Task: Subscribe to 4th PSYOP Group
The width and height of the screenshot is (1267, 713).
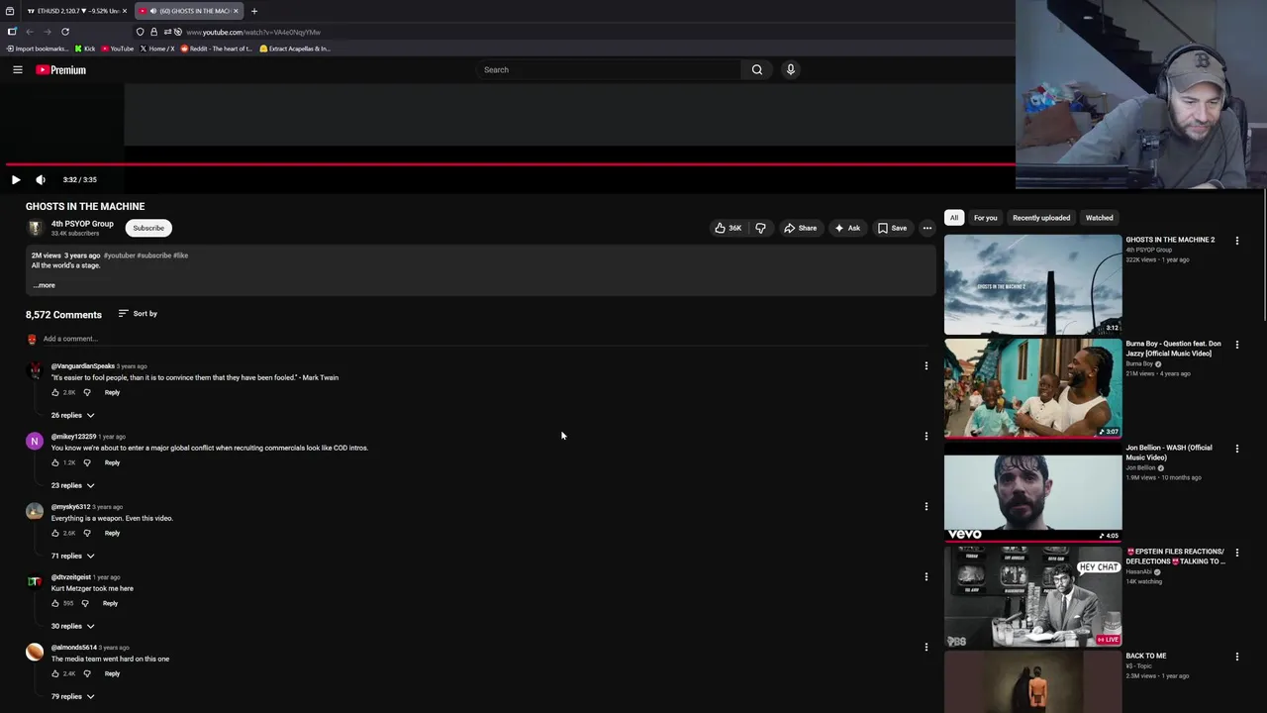Action: point(148,228)
